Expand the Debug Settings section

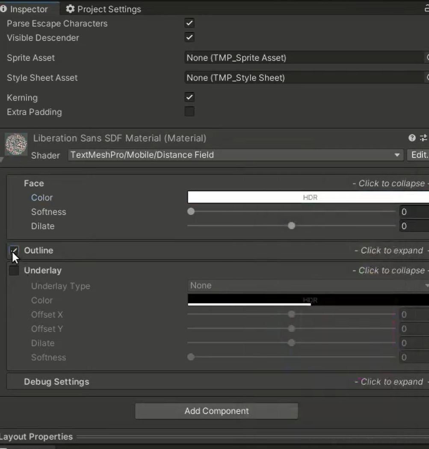[218, 381]
